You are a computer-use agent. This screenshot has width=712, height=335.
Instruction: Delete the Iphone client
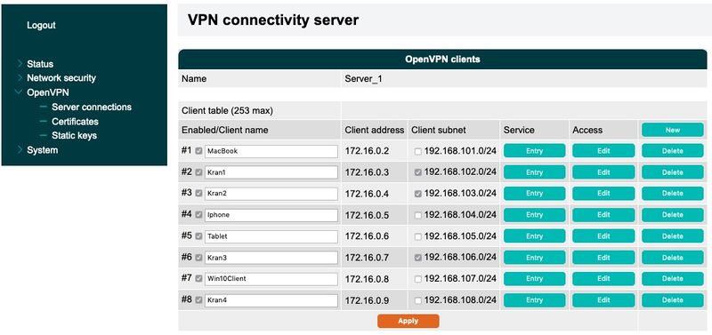tap(673, 215)
